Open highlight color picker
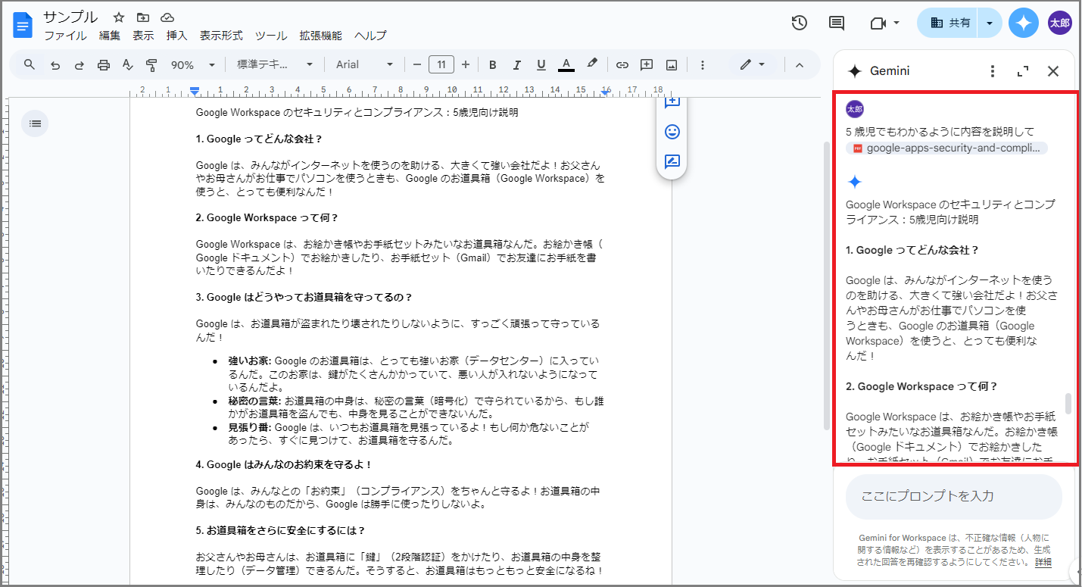 [592, 65]
